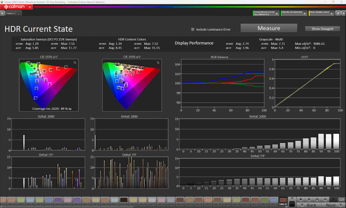The image size is (346, 208).
Task: Enable Include Luminance Error checkbox
Action: pos(193,29)
